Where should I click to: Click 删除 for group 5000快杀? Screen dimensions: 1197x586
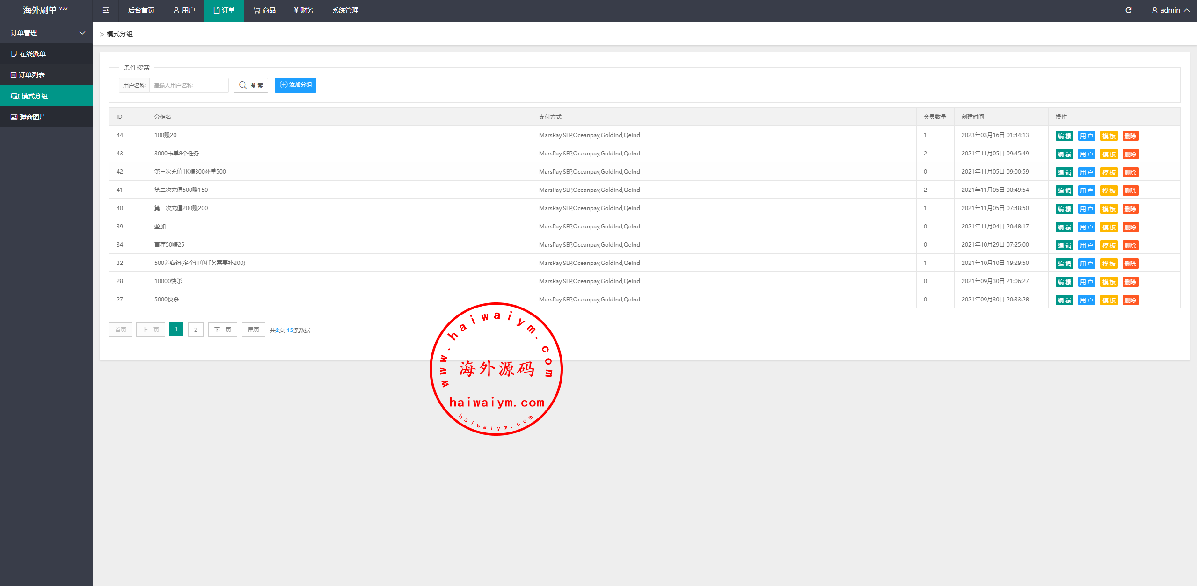click(x=1130, y=300)
